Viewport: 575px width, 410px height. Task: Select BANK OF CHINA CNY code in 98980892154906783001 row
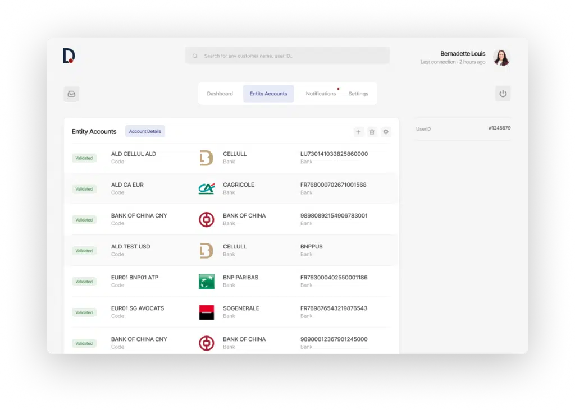(x=139, y=215)
